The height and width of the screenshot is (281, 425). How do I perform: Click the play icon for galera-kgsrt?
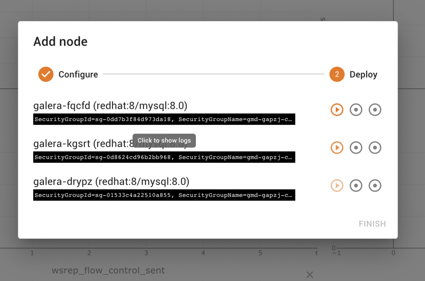coord(337,148)
